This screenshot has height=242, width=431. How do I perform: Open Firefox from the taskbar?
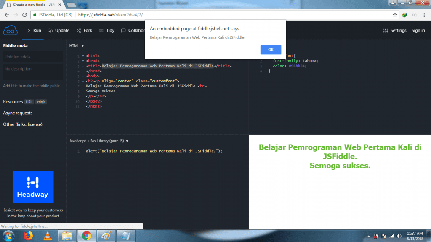(x=28, y=235)
